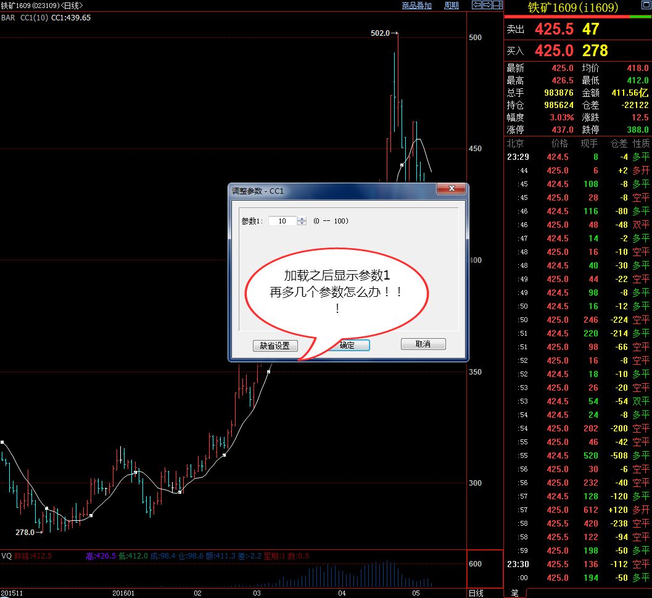
Task: Click the 买入 price 425.0
Action: pyautogui.click(x=554, y=51)
